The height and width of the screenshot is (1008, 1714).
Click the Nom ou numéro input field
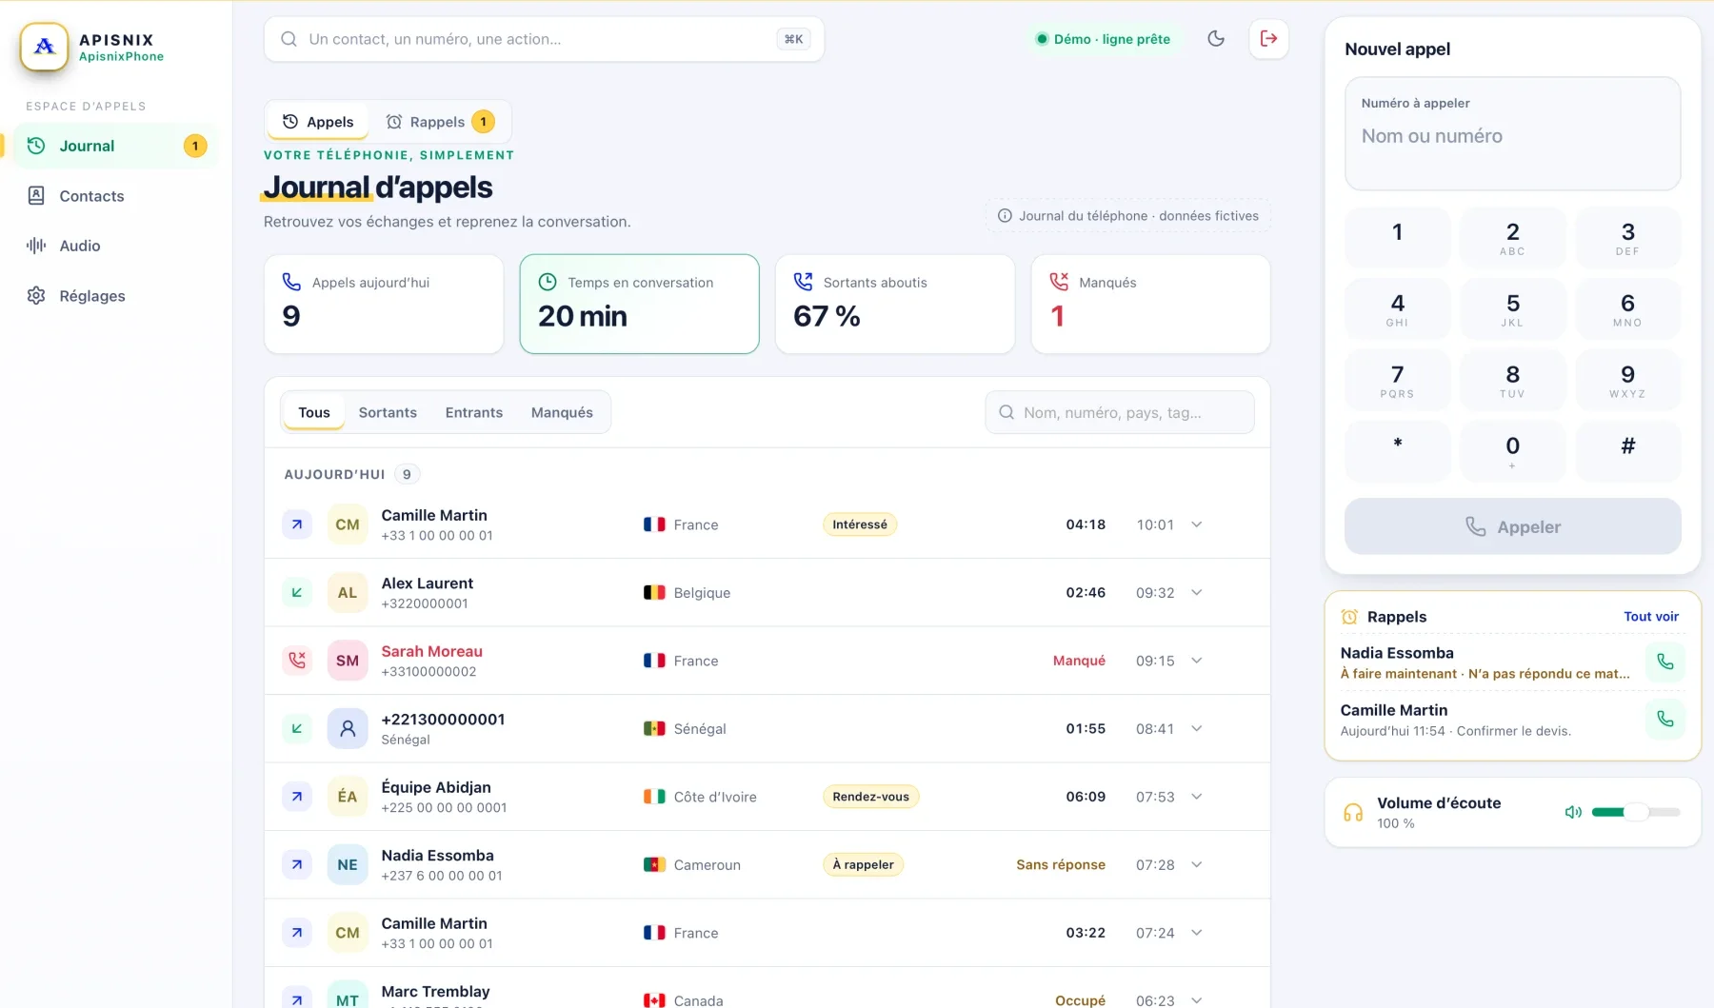click(x=1512, y=136)
